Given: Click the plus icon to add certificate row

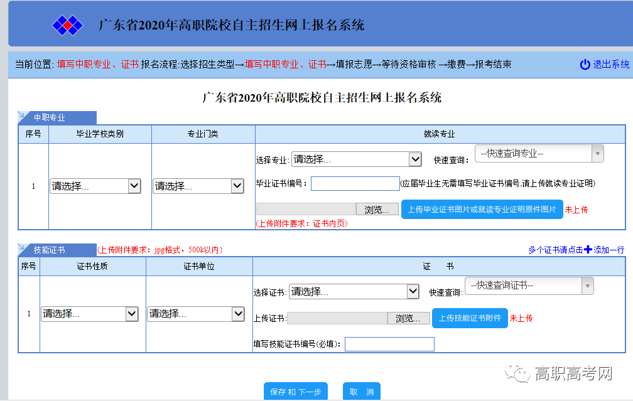Looking at the screenshot, I should tap(588, 249).
